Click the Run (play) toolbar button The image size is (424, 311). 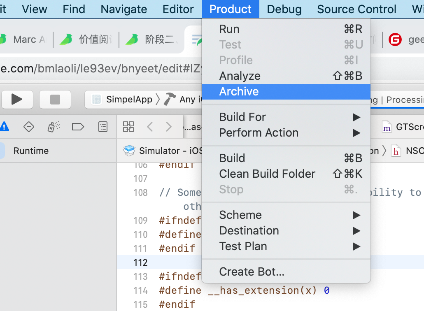pos(17,99)
